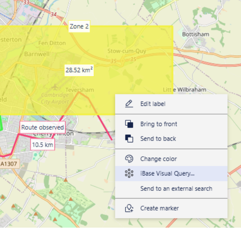The width and height of the screenshot is (241, 229).
Task: Choose Bring to front from menu
Action: click(171, 124)
